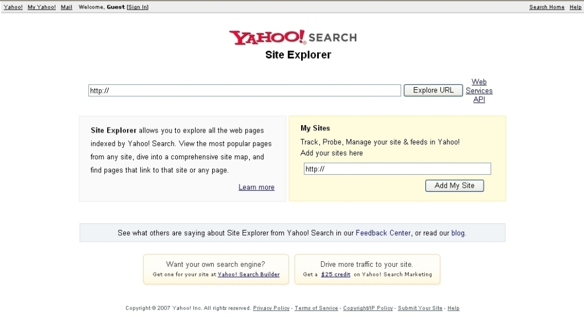Open Terms of Service footer link

point(316,308)
